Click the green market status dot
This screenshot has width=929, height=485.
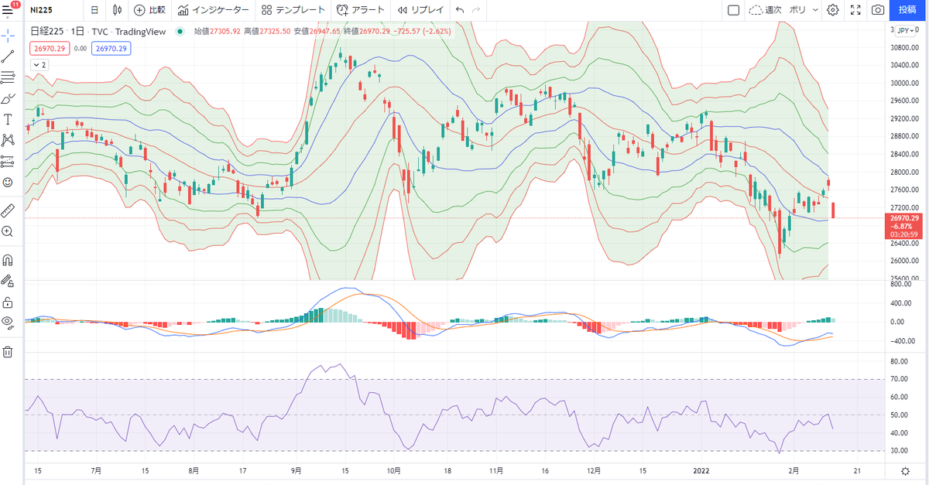(180, 32)
